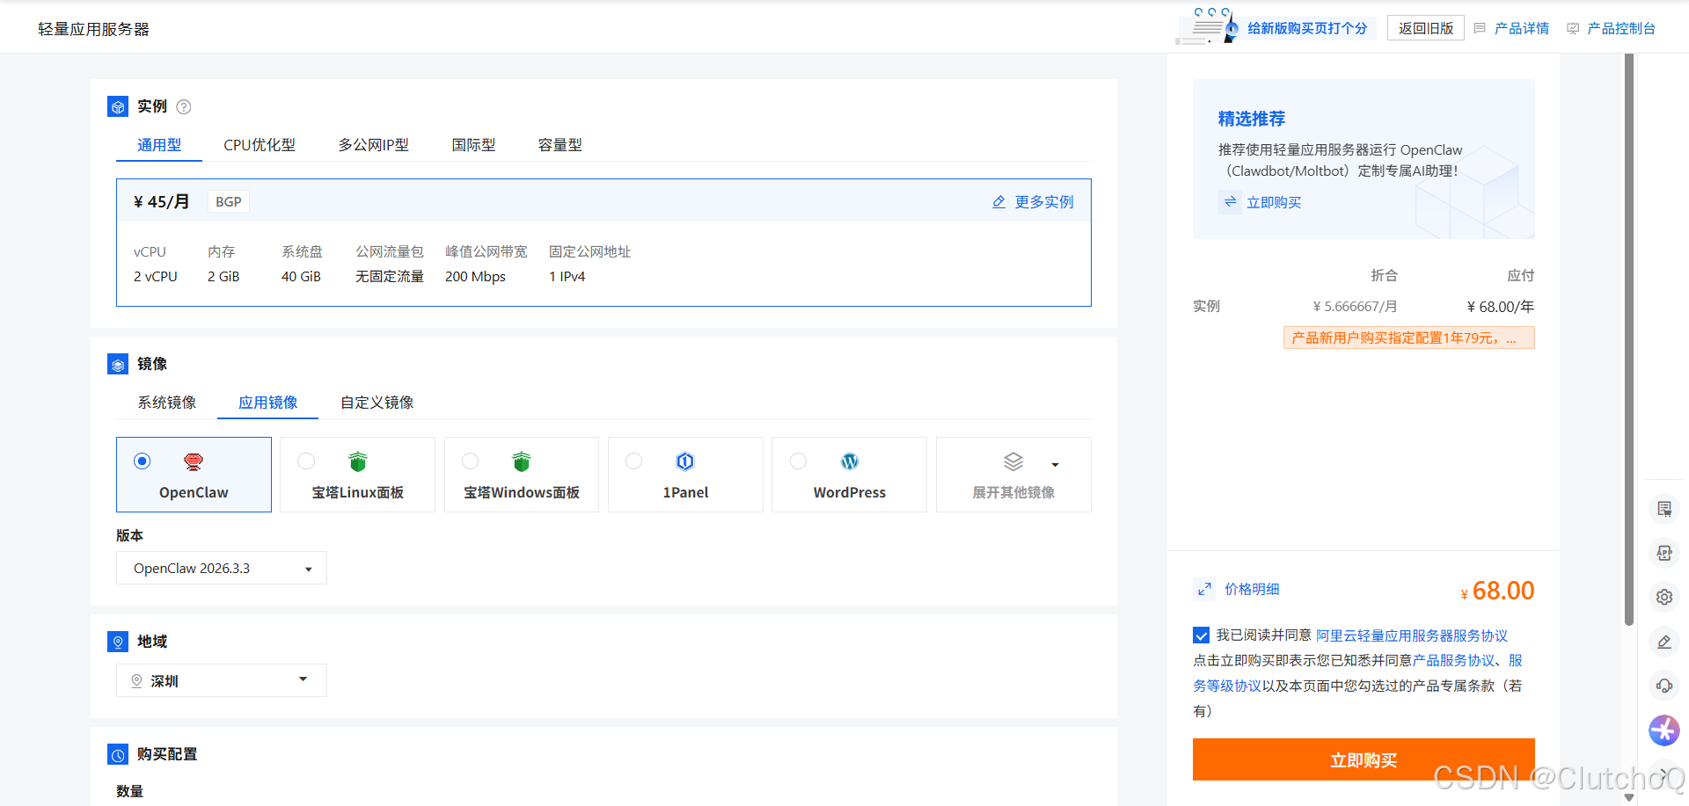Open the 深圳 region dropdown
Image resolution: width=1689 pixels, height=806 pixels.
click(222, 680)
